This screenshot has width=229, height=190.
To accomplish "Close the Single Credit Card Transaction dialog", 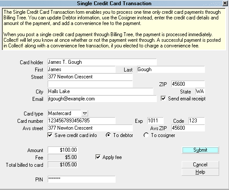I will coord(225,3).
